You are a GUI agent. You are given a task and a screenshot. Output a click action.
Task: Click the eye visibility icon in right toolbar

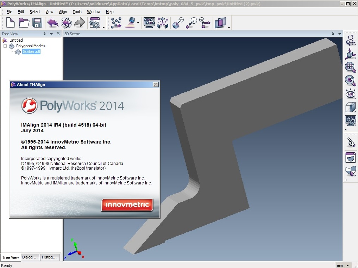click(351, 94)
